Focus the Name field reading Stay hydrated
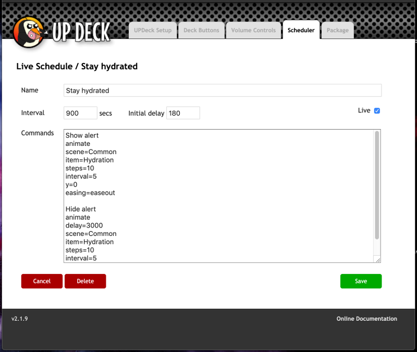This screenshot has width=417, height=352. (x=223, y=91)
